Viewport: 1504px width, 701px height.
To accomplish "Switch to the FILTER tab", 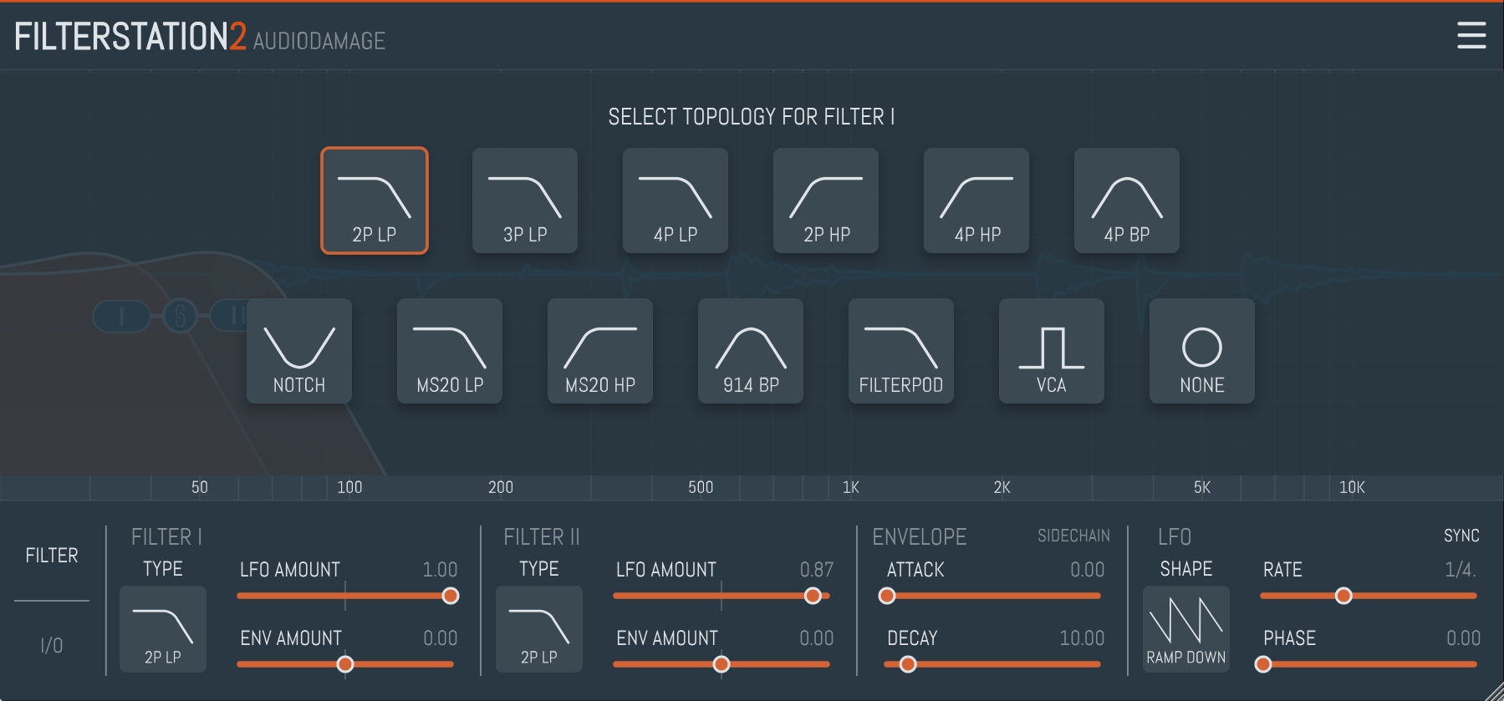I will [x=52, y=556].
